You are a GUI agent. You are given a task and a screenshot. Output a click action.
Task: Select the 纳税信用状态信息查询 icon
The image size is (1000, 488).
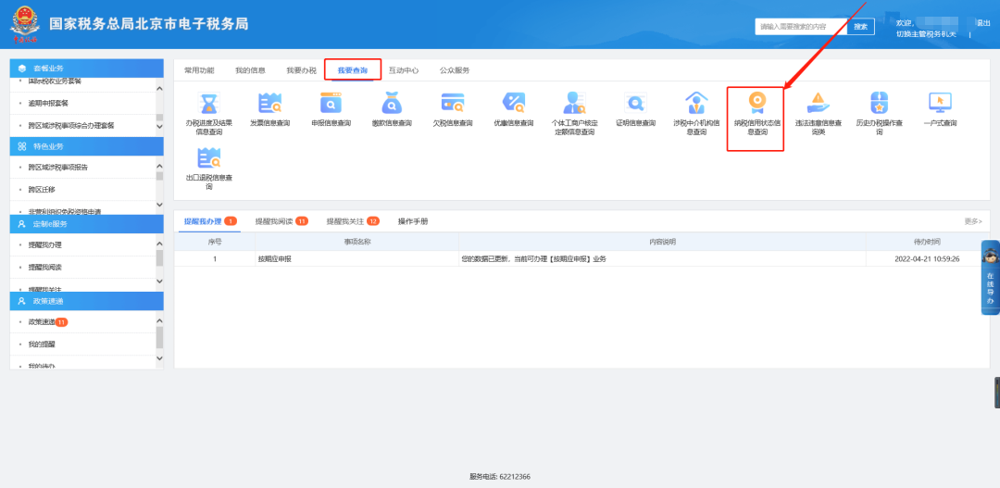click(756, 103)
